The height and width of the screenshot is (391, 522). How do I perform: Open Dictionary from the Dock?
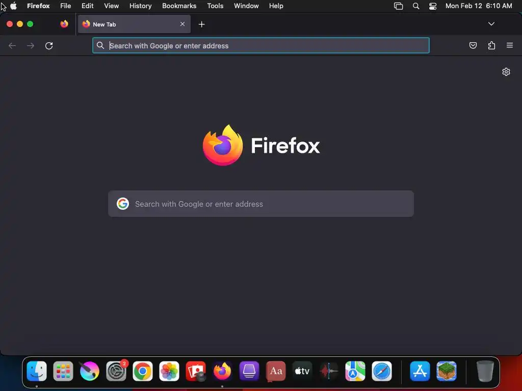tap(276, 371)
